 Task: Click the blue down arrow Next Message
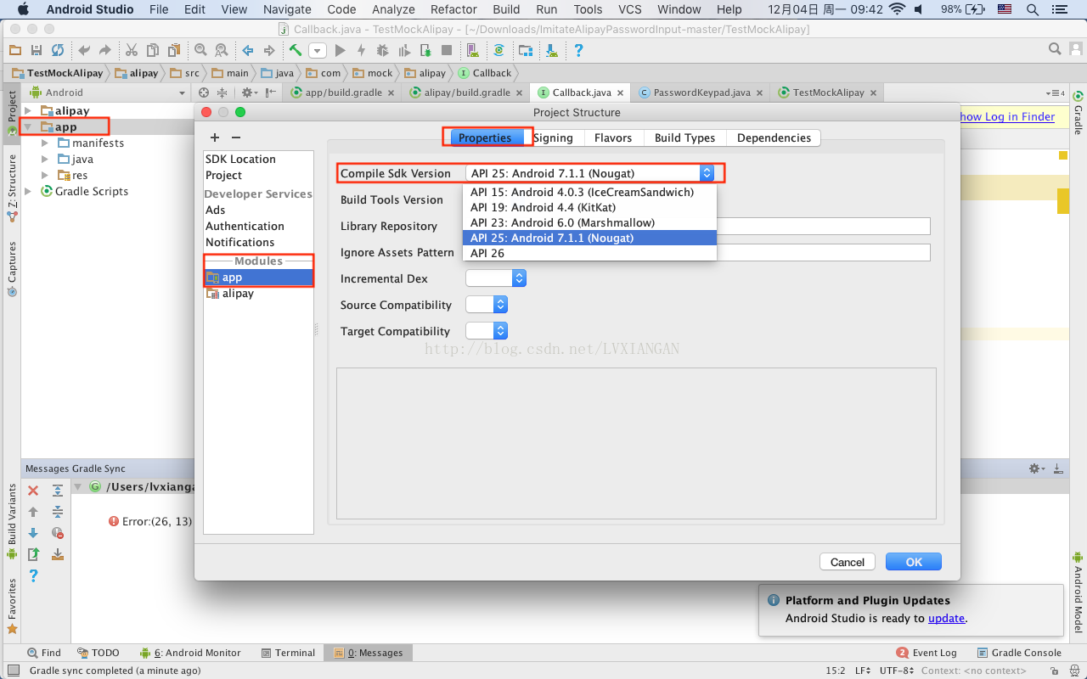33,533
